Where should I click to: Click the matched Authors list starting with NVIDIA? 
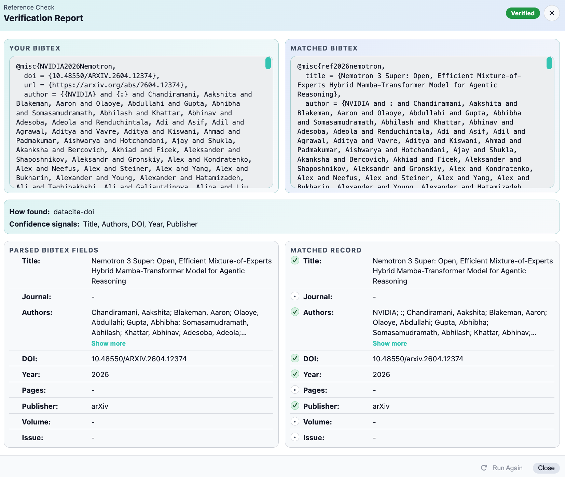click(x=460, y=322)
